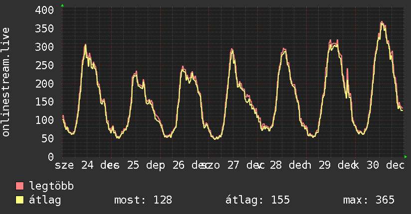
Task: Click the 400 y-axis tick label
Action: [44, 10]
